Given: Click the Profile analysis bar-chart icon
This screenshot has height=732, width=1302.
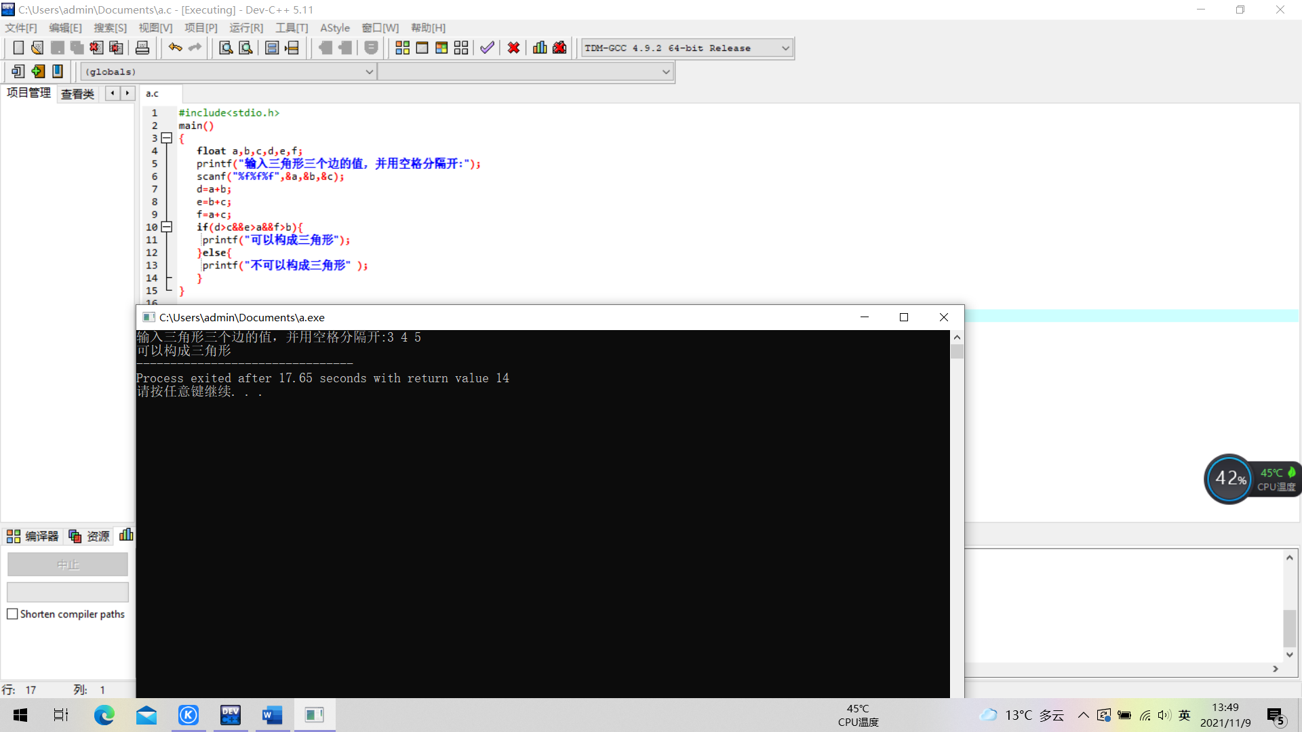Looking at the screenshot, I should 540,48.
